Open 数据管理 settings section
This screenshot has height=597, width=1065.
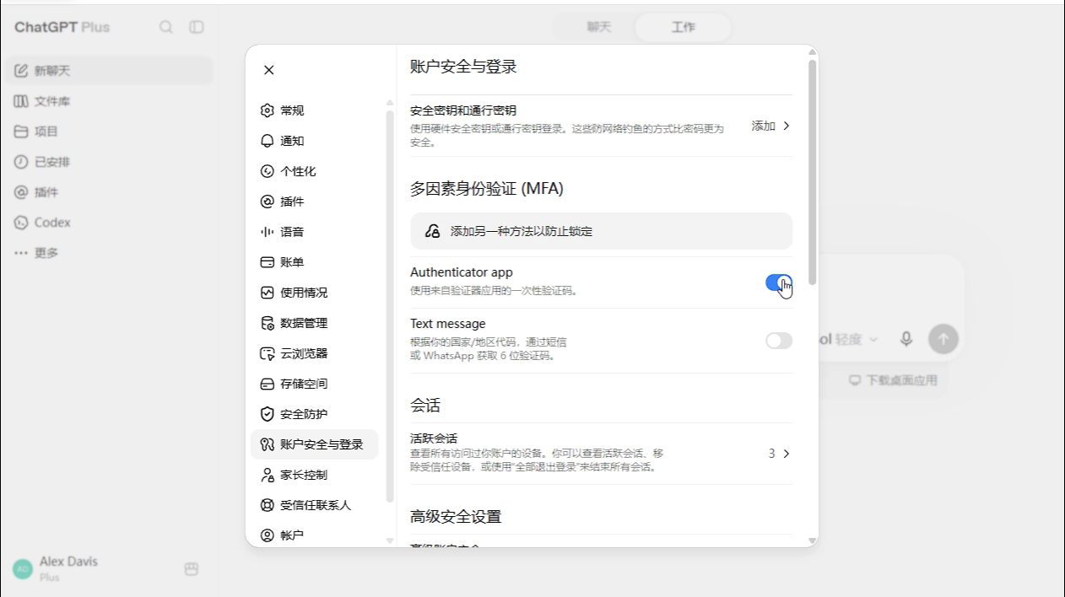point(314,323)
